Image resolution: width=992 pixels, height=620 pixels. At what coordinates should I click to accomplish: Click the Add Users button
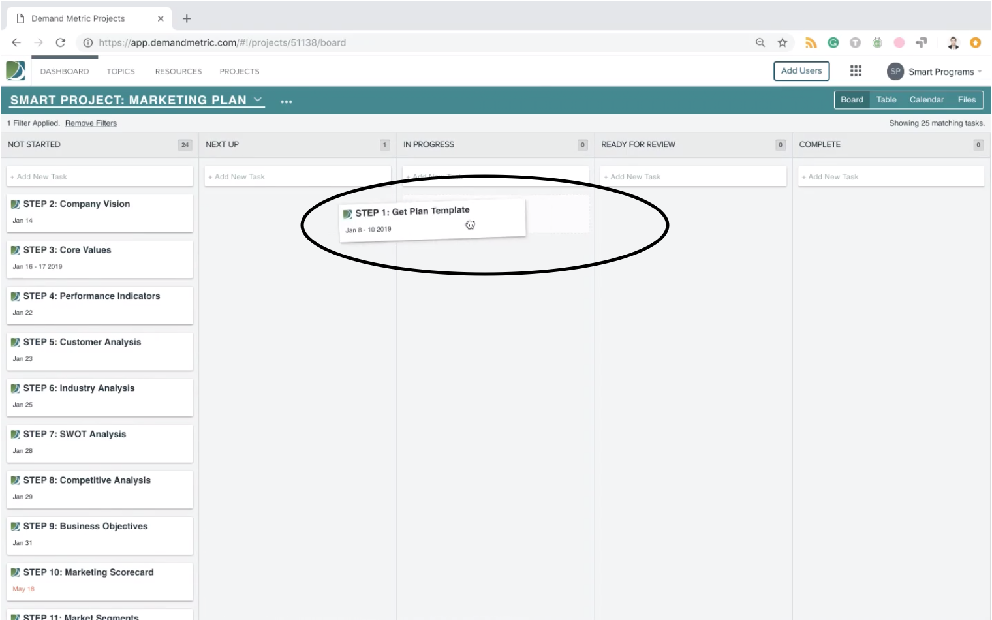(801, 71)
